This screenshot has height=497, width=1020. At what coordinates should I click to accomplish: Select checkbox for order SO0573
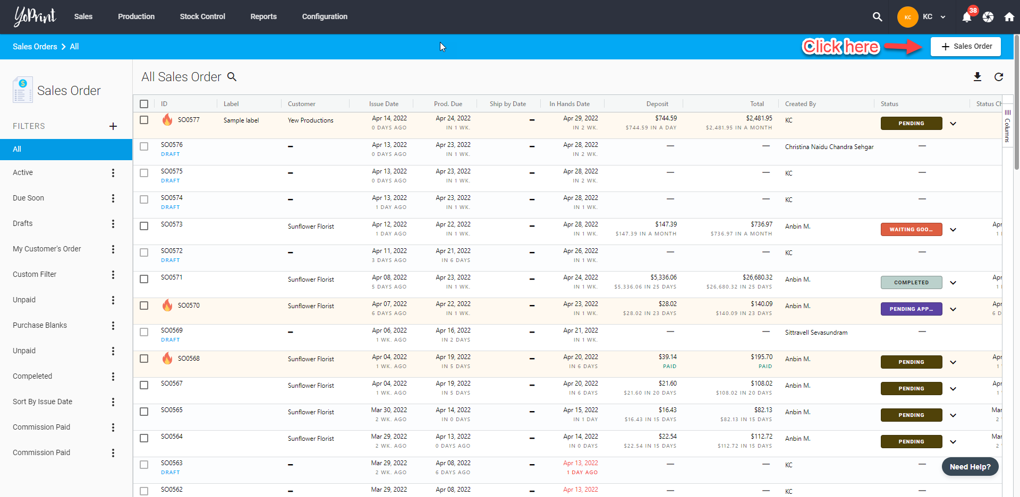tap(144, 226)
